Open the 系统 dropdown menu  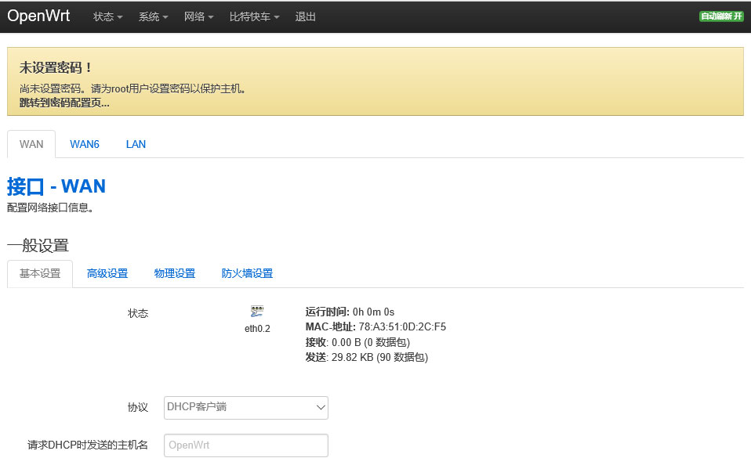pyautogui.click(x=154, y=16)
